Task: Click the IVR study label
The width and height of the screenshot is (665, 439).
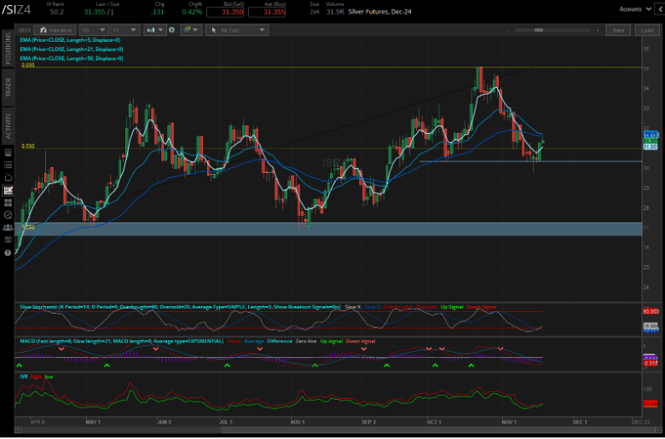Action: coord(23,377)
